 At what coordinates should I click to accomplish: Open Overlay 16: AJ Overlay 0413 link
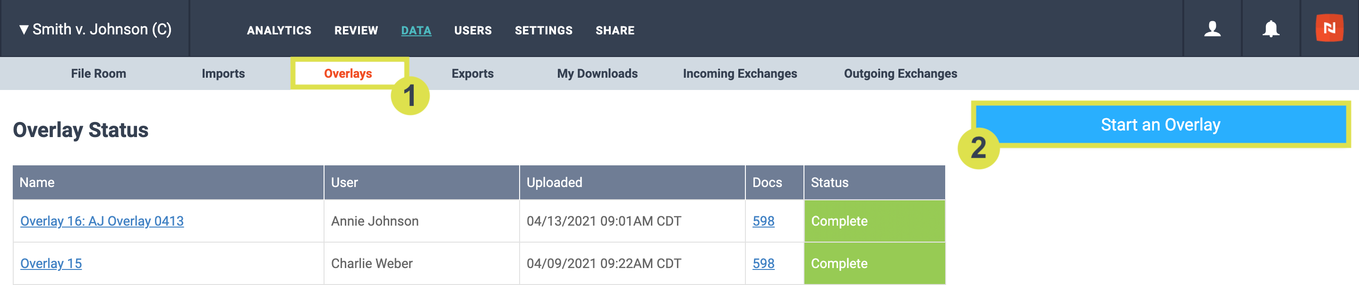[102, 221]
